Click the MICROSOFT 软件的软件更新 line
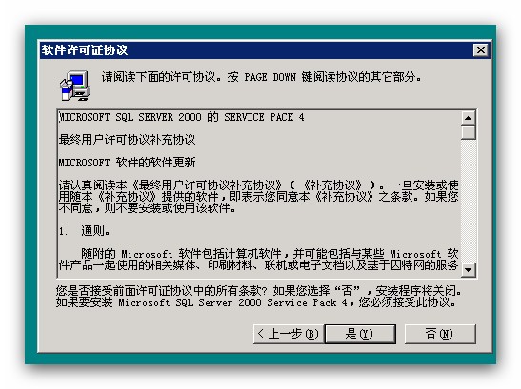 coord(127,163)
